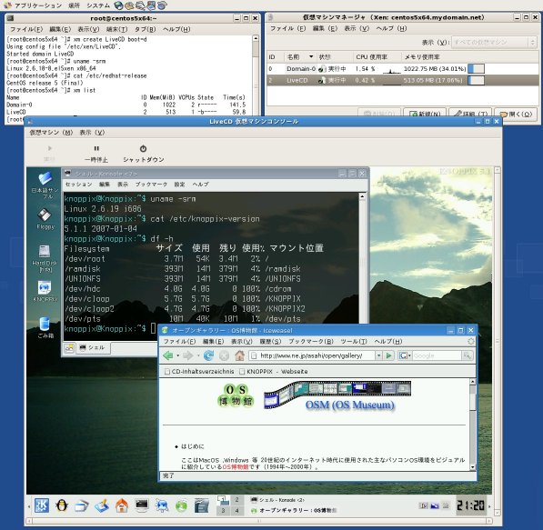543x530 pixels.
Task: Click the flag tray icon near KDE clock
Action: 434,505
